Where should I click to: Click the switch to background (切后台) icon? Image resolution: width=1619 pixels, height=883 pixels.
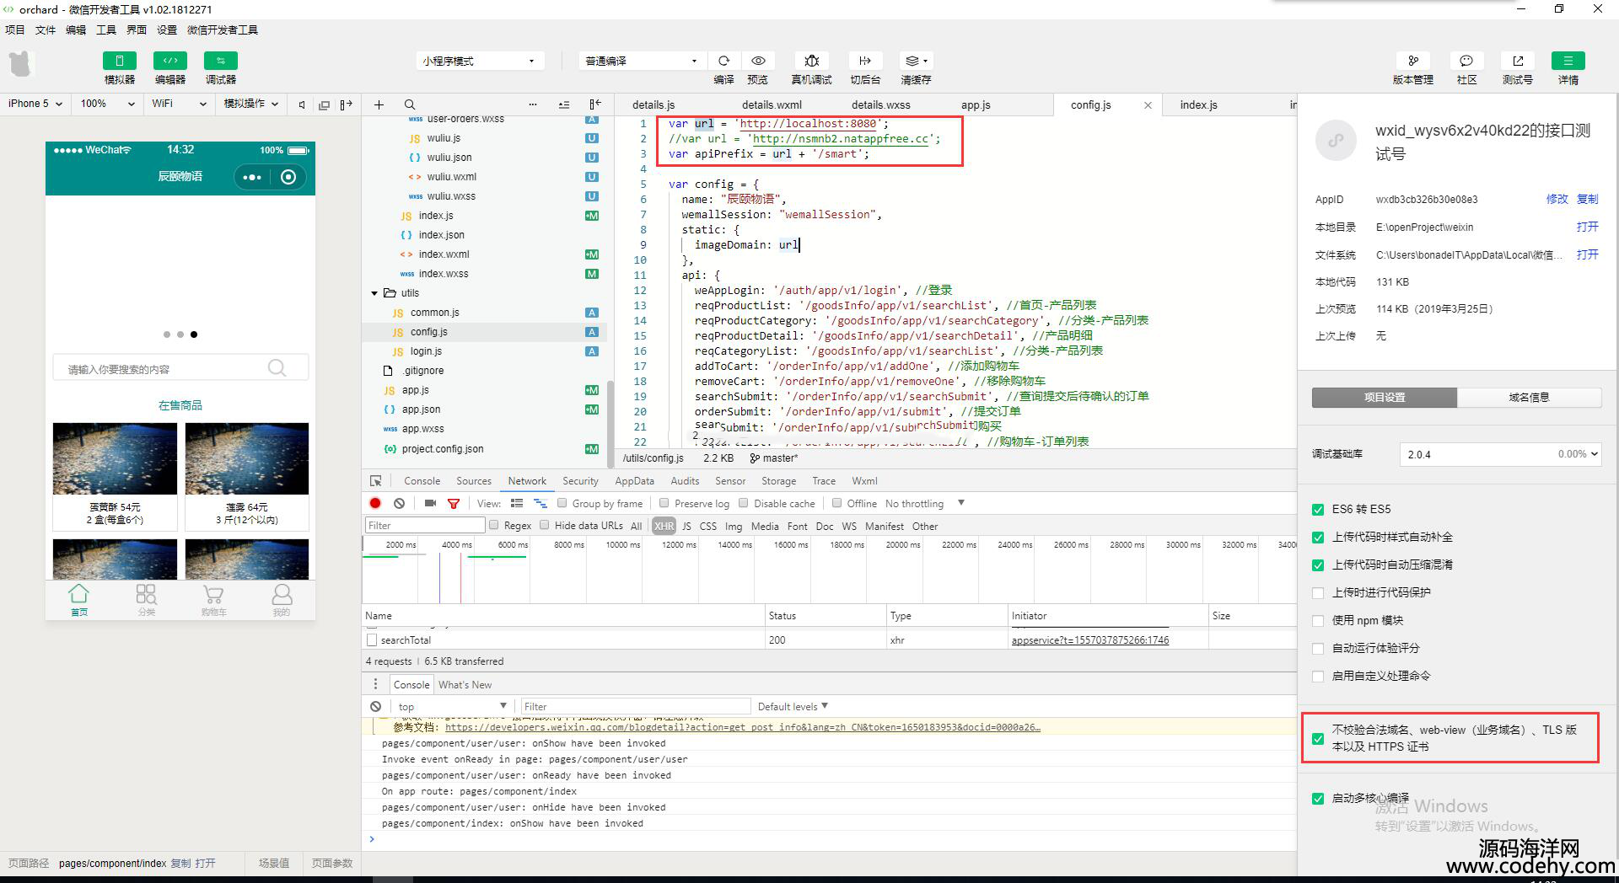pos(865,61)
